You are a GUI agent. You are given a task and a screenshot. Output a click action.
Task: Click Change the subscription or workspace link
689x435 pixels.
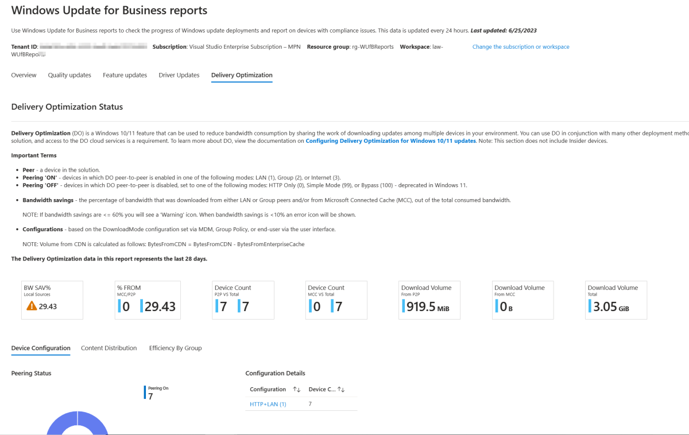[x=521, y=46]
